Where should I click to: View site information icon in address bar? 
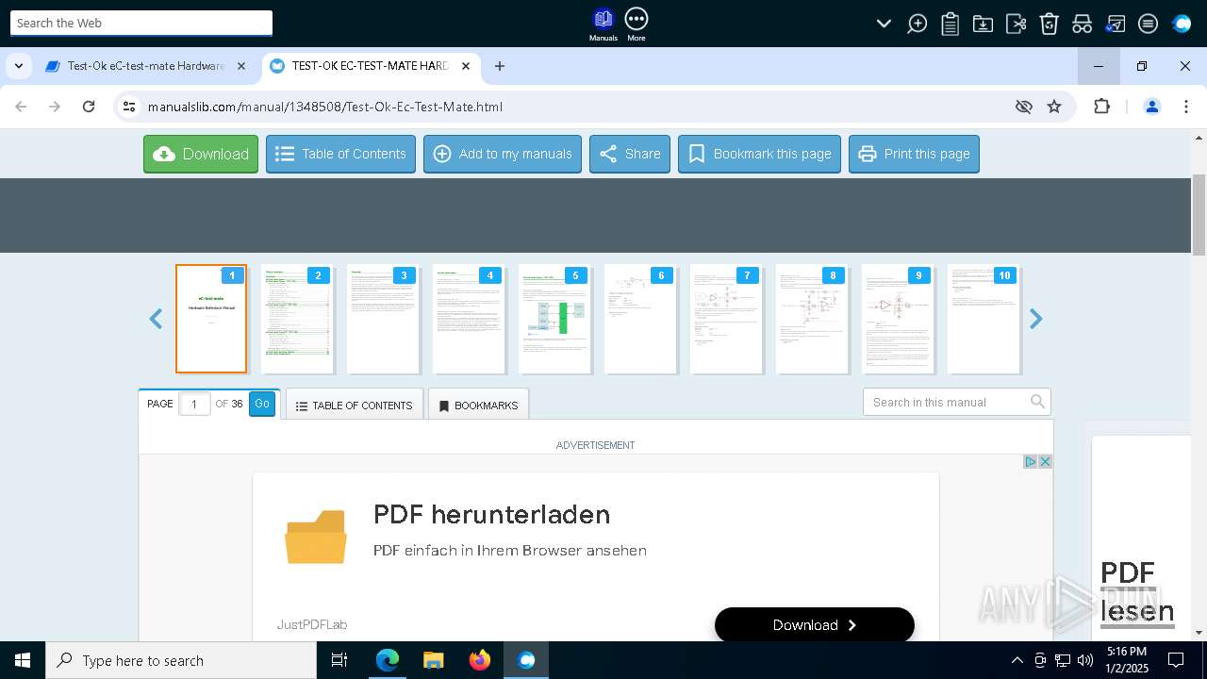tap(129, 107)
